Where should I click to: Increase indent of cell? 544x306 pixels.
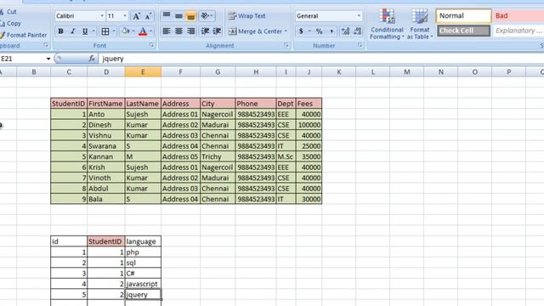pos(218,31)
